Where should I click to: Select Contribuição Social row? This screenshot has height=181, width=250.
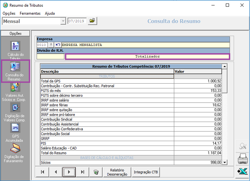point(131,134)
